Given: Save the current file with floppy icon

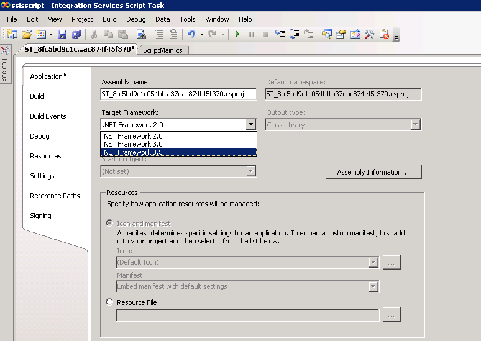Looking at the screenshot, I should 62,34.
